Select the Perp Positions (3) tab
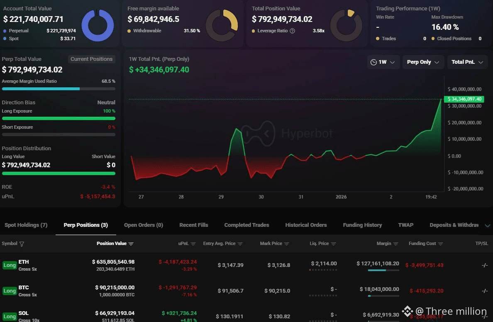Viewport: 493px width, 322px height. point(86,225)
